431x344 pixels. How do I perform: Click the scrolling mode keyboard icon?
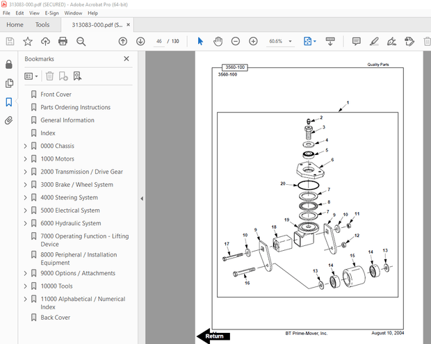330,42
